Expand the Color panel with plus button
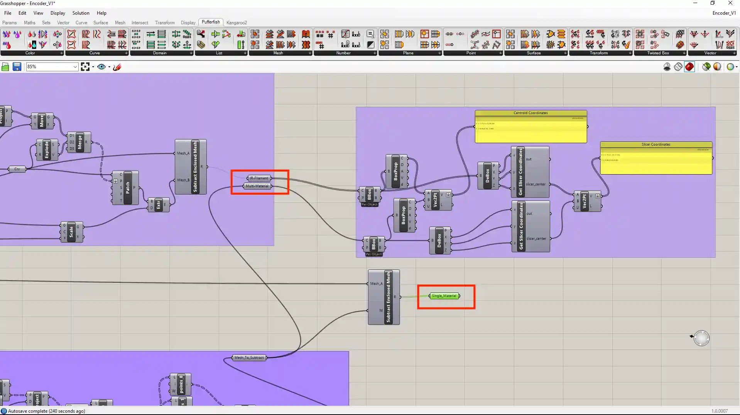 click(61, 53)
